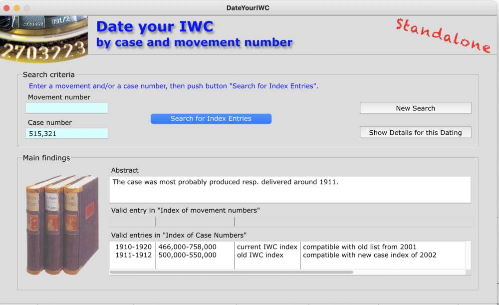Click the 'Case number' field label

click(49, 123)
